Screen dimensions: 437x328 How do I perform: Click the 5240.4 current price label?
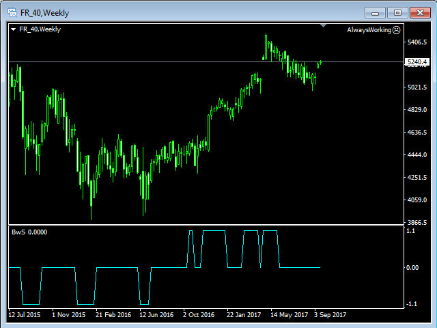point(416,62)
